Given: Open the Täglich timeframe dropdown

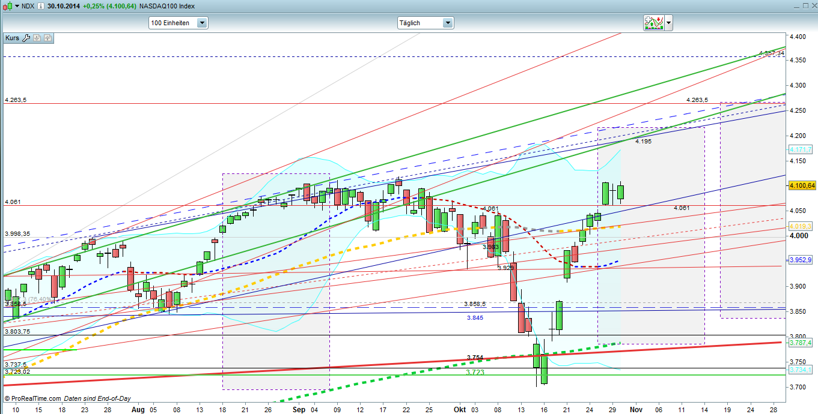Looking at the screenshot, I should [426, 23].
